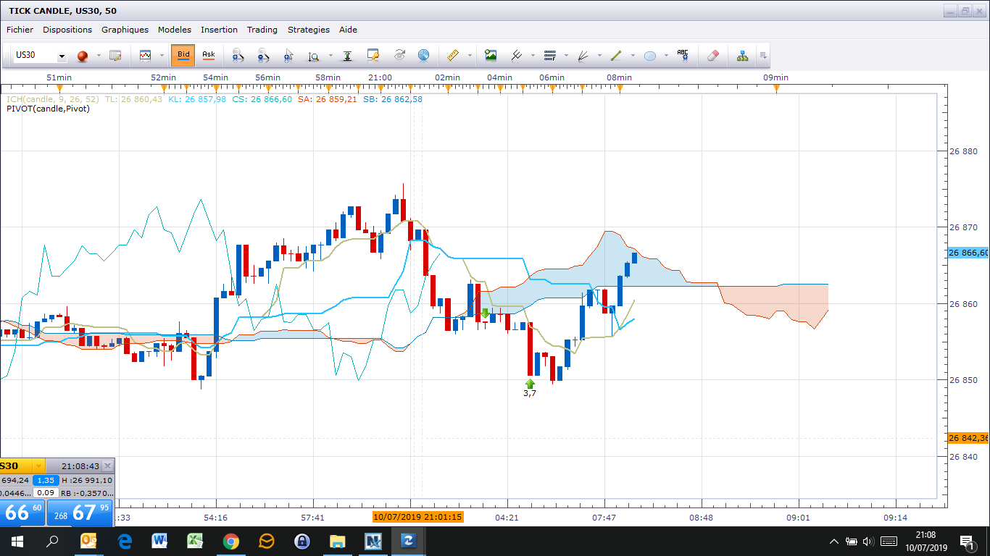Expand the pitchfork tool dropdown arrow
The image size is (990, 556).
click(x=533, y=56)
